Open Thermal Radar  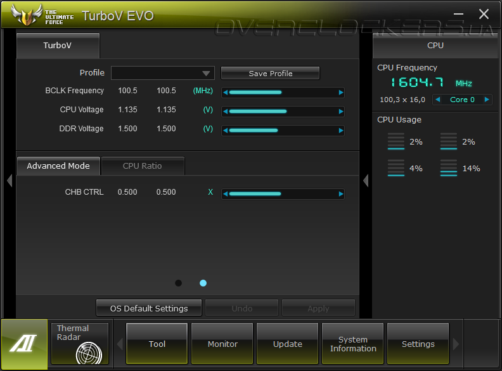pos(80,344)
